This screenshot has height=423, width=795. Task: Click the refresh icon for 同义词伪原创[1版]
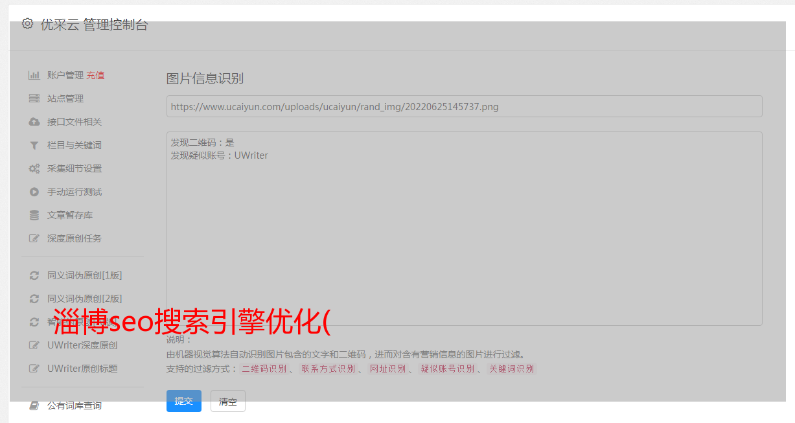(34, 275)
